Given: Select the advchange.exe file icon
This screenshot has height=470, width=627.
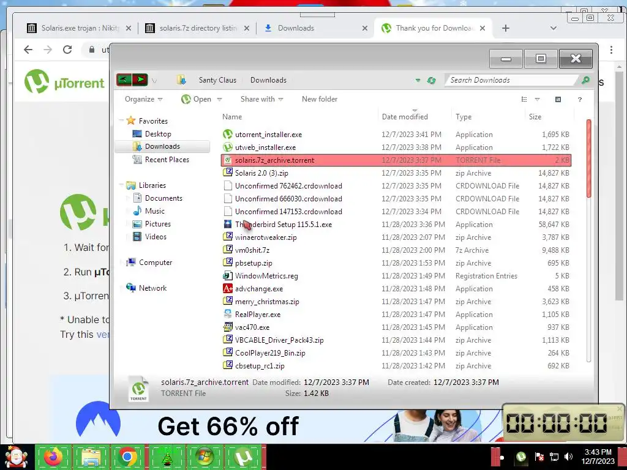Looking at the screenshot, I should point(228,289).
